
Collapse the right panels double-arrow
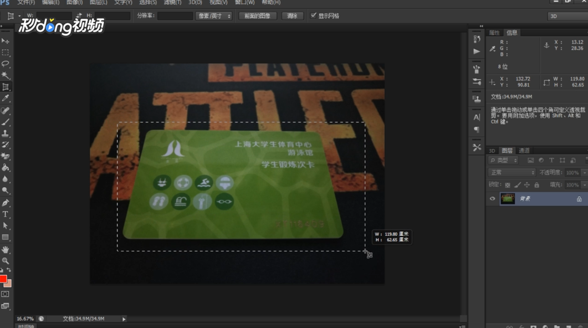pos(481,26)
